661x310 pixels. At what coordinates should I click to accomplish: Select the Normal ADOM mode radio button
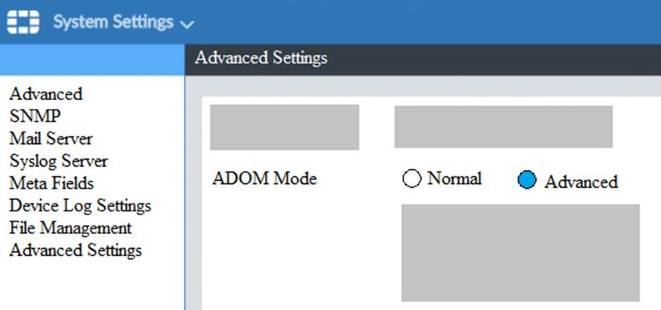point(412,178)
